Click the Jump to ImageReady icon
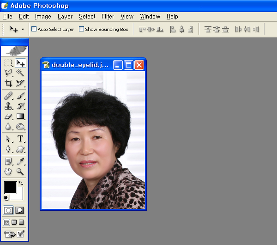The image size is (277, 245). pyautogui.click(x=10, y=234)
